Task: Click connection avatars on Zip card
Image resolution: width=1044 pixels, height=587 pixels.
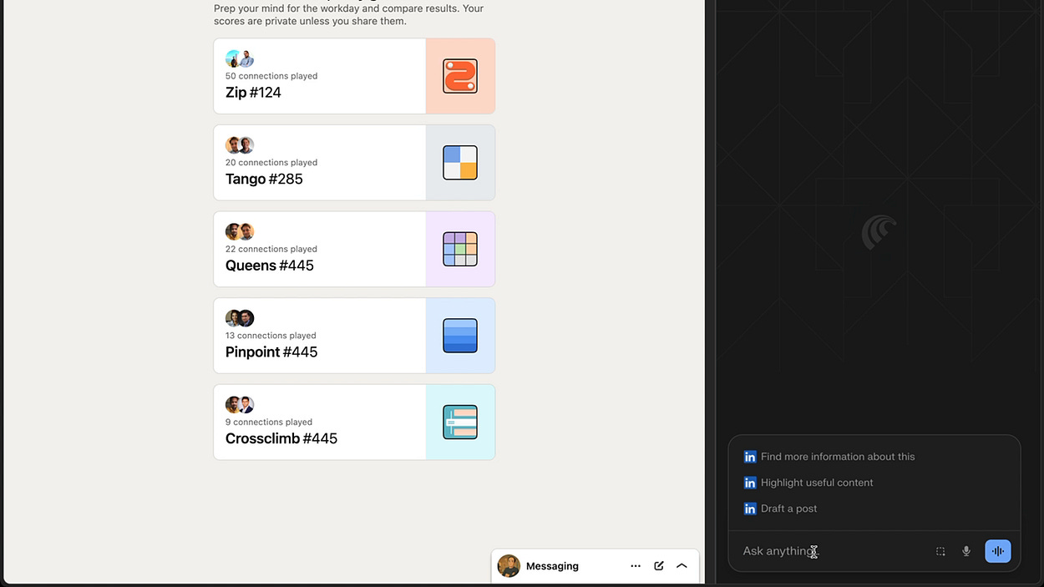Action: 240,58
